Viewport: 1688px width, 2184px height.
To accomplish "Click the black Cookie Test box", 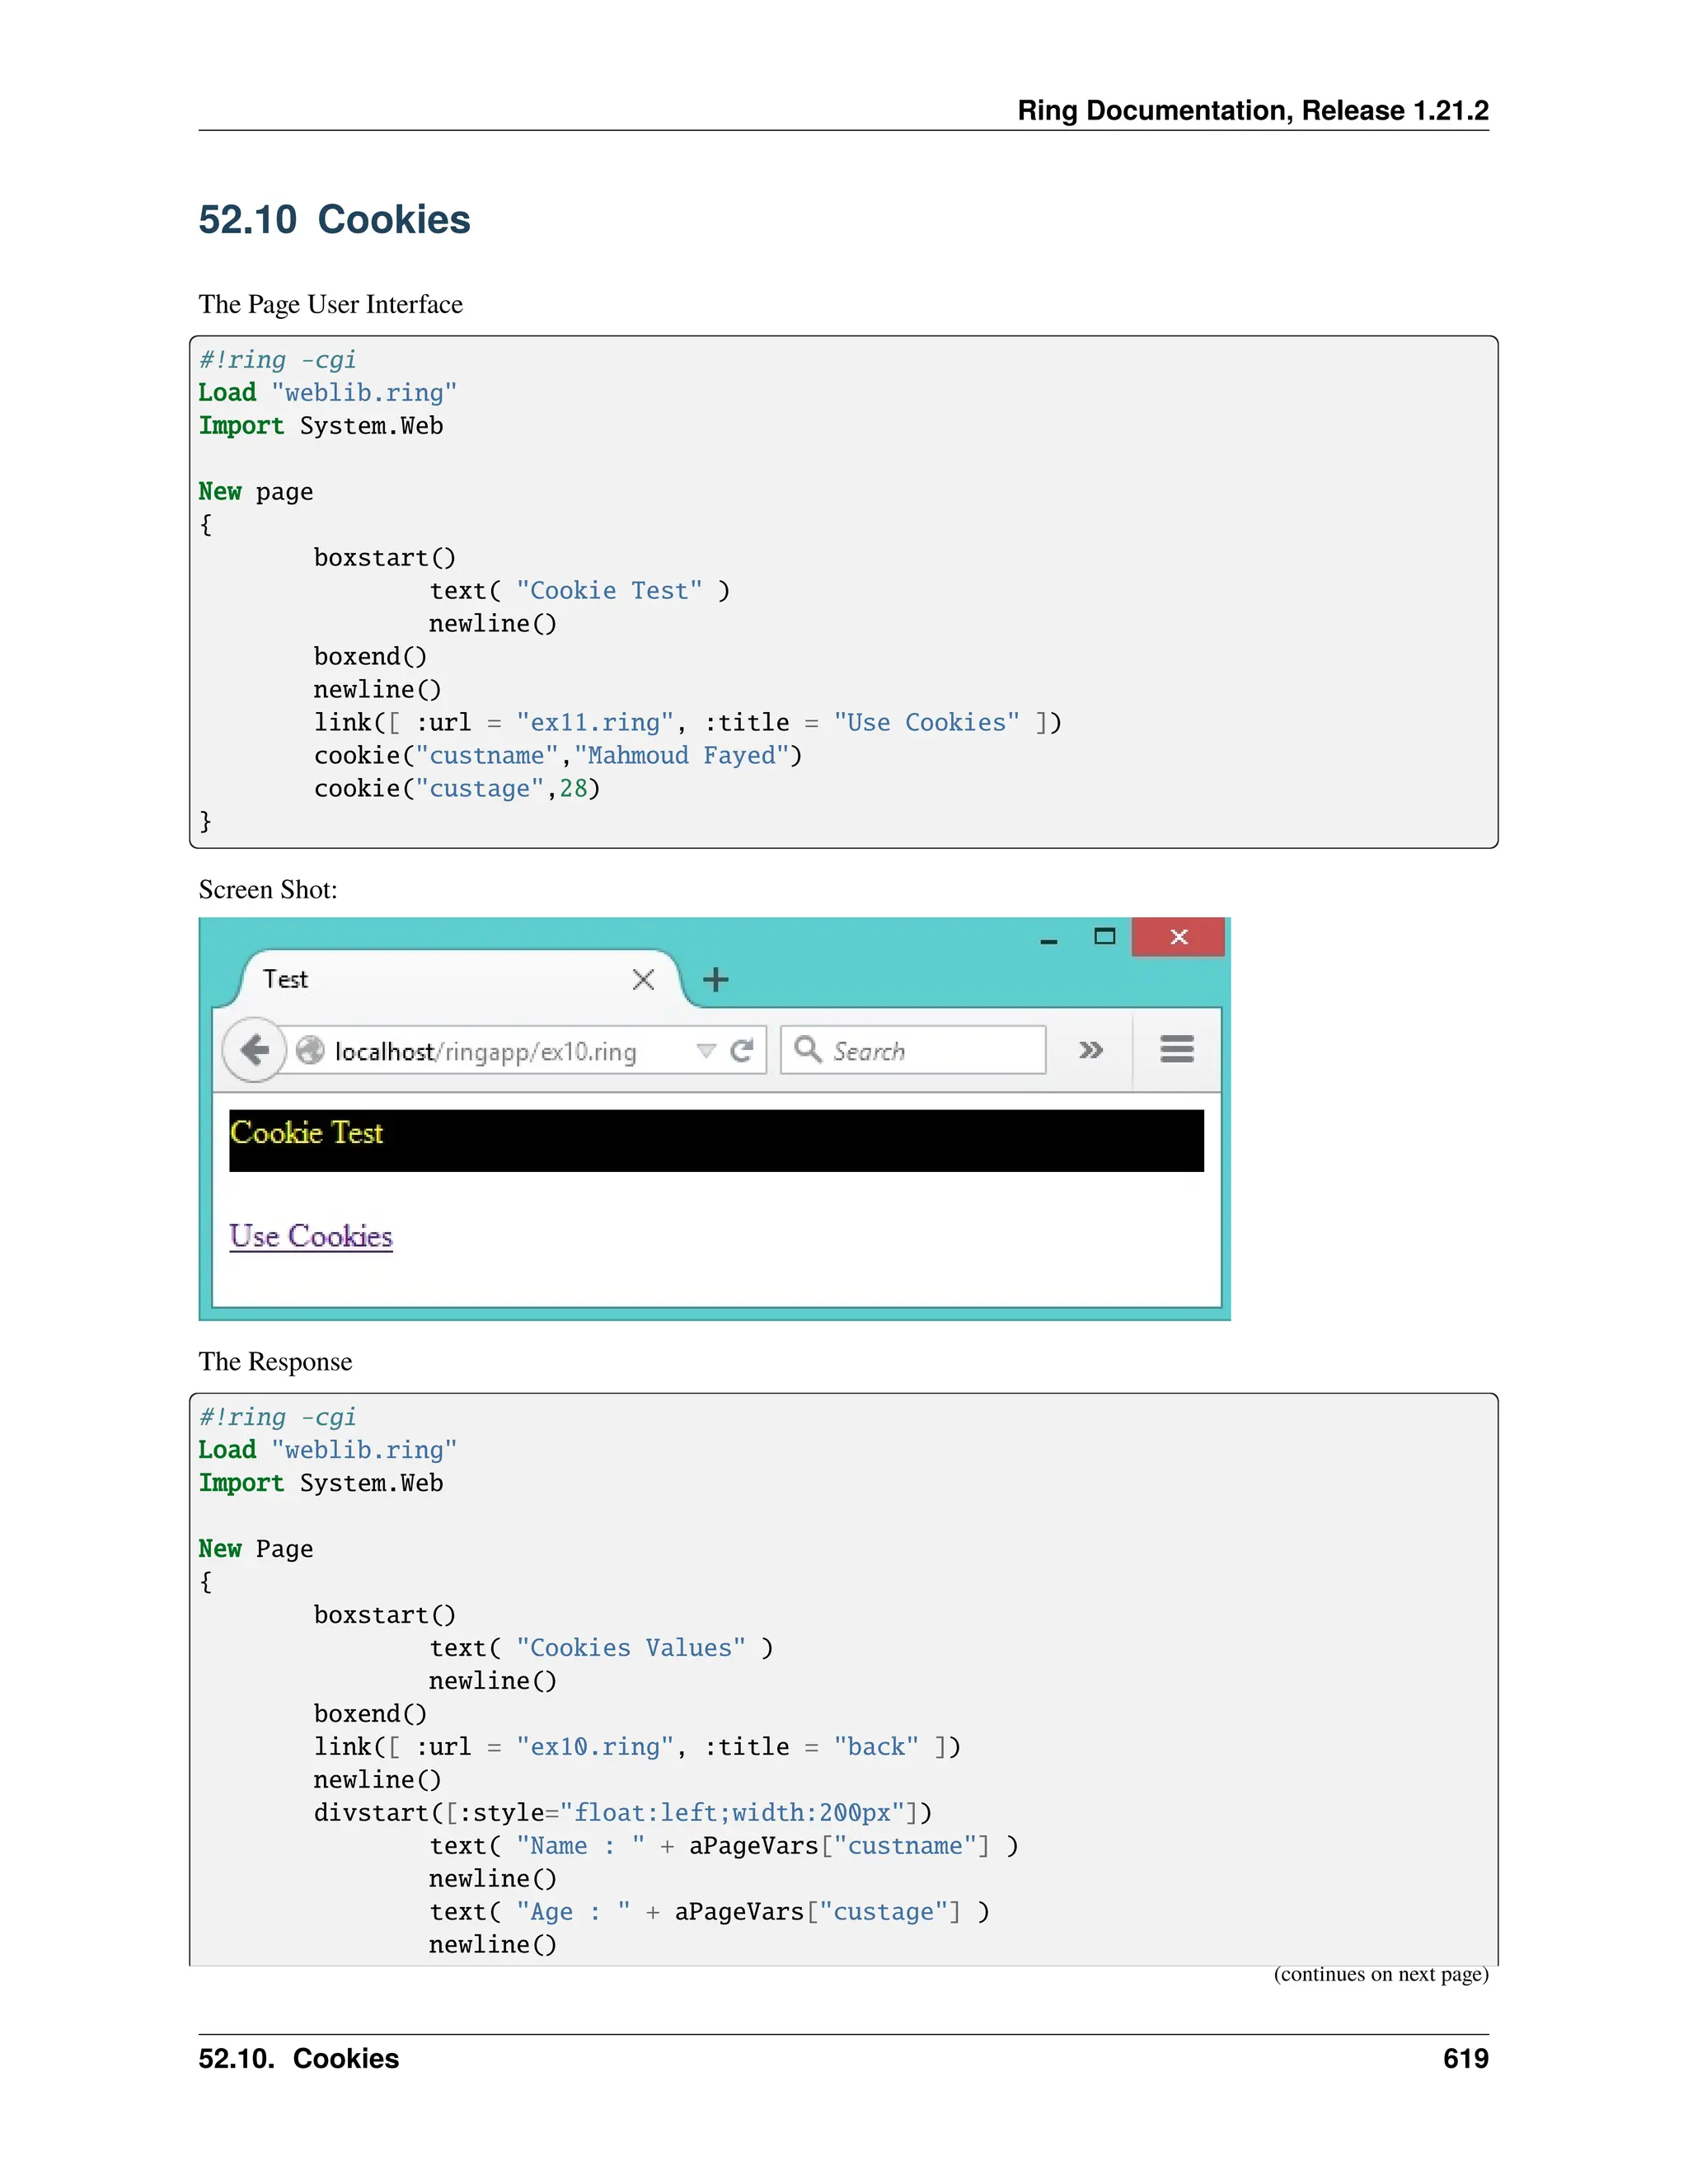I will [x=716, y=1140].
